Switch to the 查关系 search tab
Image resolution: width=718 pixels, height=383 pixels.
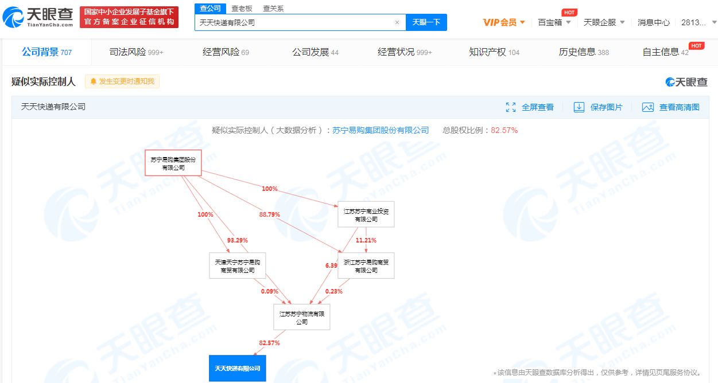pyautogui.click(x=273, y=9)
